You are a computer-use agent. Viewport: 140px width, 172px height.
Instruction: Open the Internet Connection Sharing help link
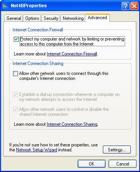[x=72, y=124]
